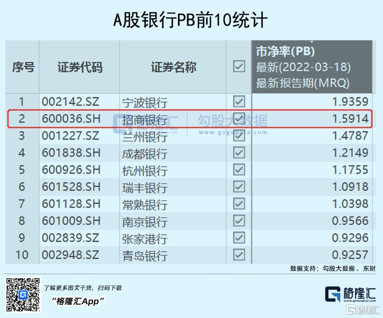Click the 证券名称 column header
Viewport: 383px width, 318px height.
pyautogui.click(x=173, y=67)
